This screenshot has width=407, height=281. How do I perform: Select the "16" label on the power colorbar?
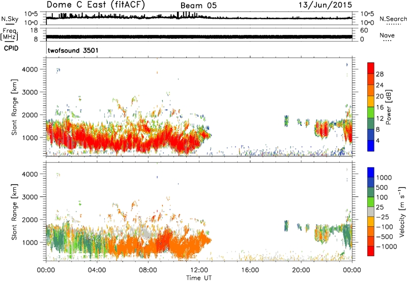(x=380, y=108)
